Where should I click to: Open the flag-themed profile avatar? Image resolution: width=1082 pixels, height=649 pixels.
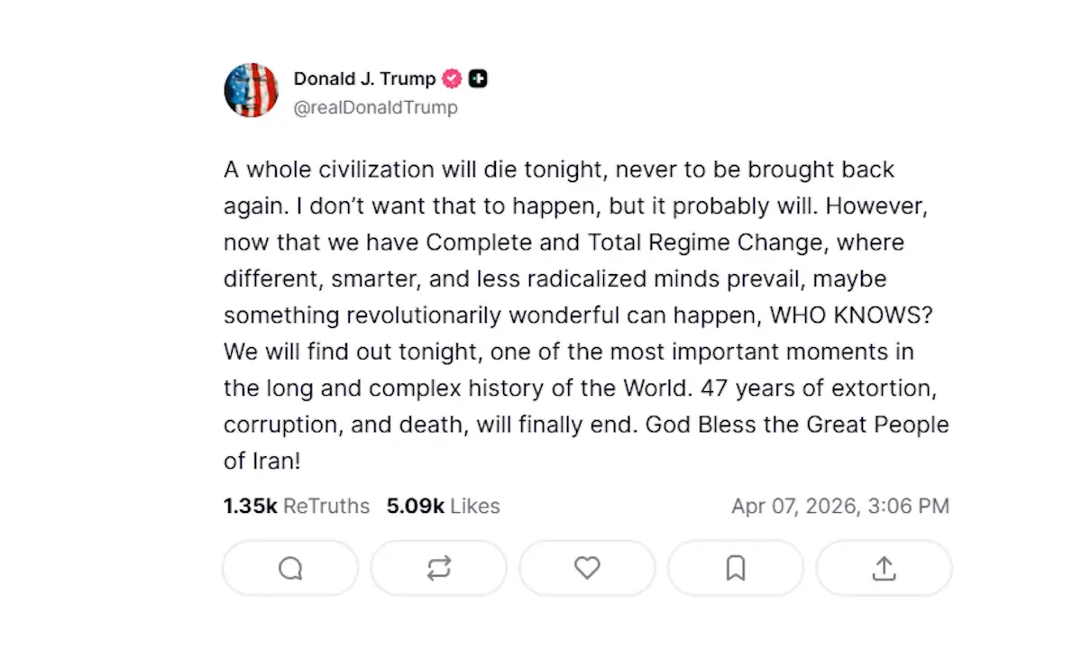click(251, 90)
